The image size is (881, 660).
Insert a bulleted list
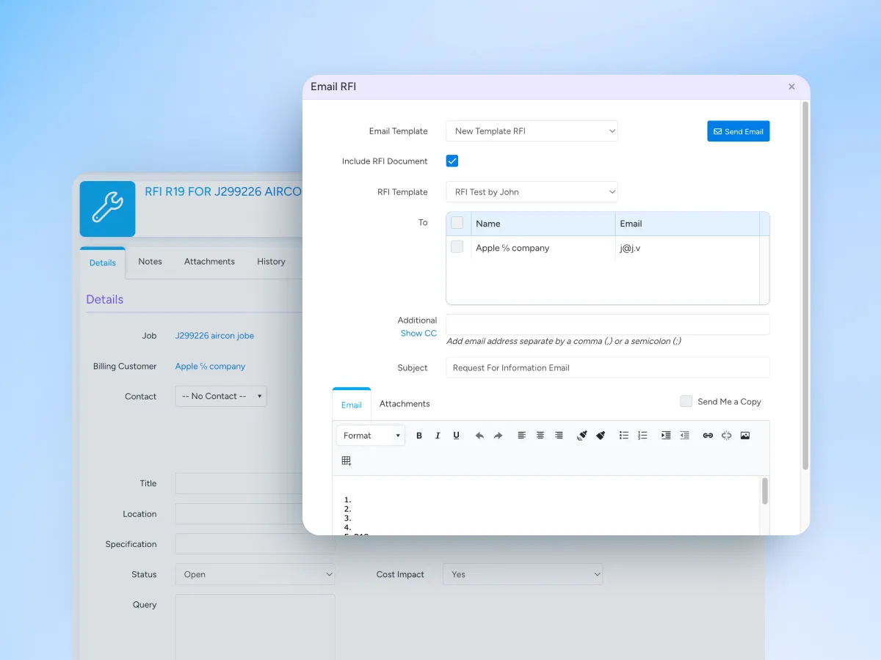(624, 436)
